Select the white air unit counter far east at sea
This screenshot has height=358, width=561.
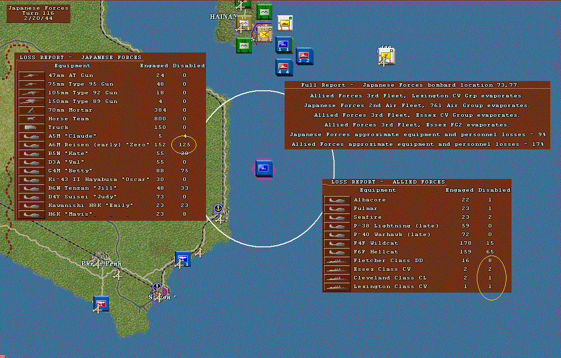pos(386,57)
